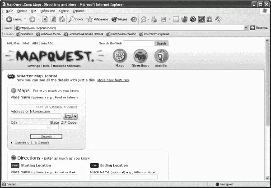The image size is (271, 188).
Task: Open the Join AOL link
Action: (47, 43)
